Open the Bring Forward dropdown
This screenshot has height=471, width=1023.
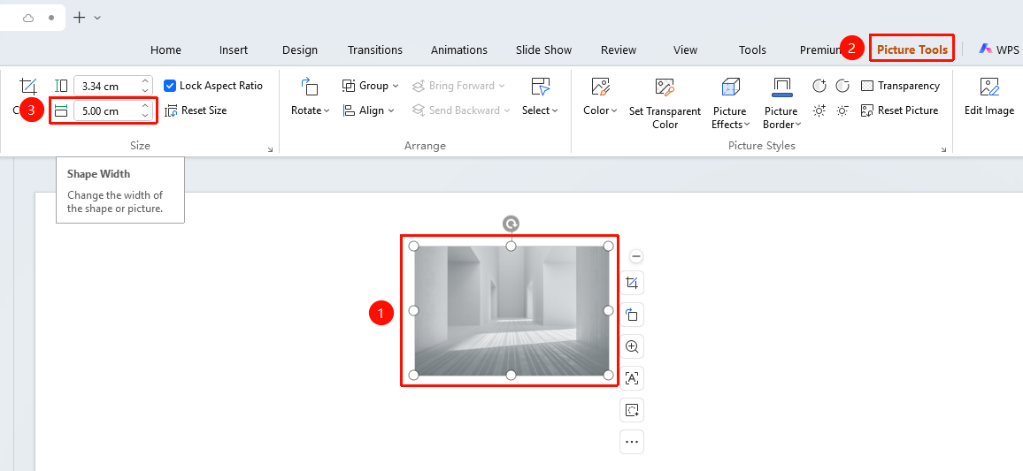(458, 86)
